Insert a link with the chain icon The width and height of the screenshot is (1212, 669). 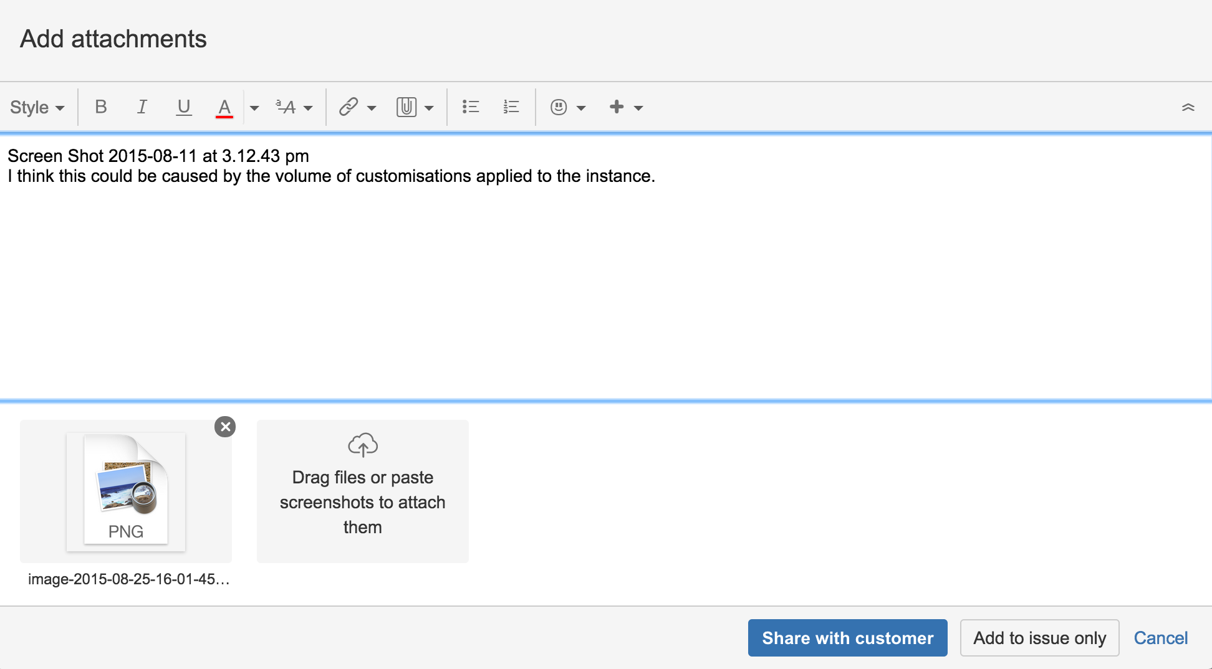pos(349,107)
